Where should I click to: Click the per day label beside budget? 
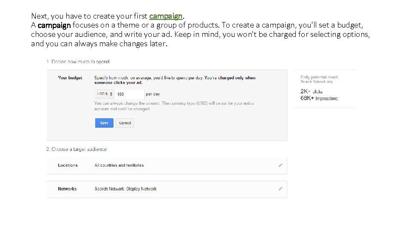coord(153,94)
